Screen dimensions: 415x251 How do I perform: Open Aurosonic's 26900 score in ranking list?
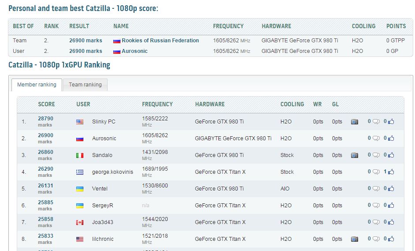click(45, 138)
